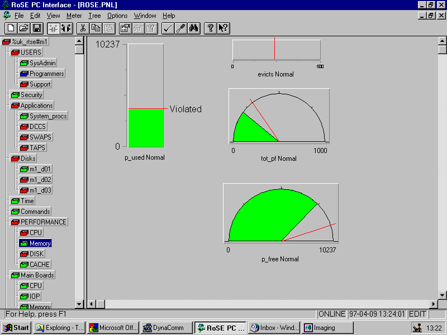Click the Windows Start button
447x335 pixels.
click(16, 328)
